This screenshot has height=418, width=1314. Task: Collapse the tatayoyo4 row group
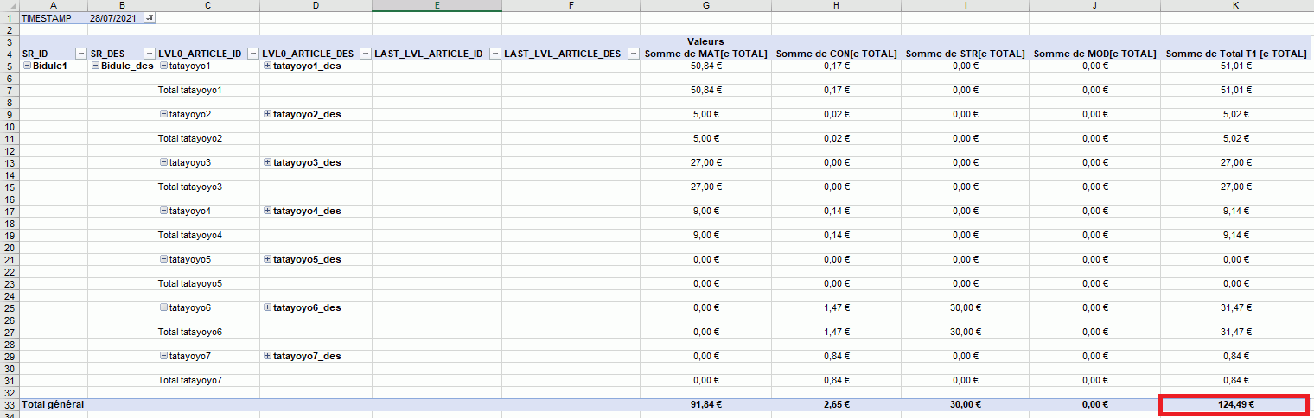click(163, 211)
